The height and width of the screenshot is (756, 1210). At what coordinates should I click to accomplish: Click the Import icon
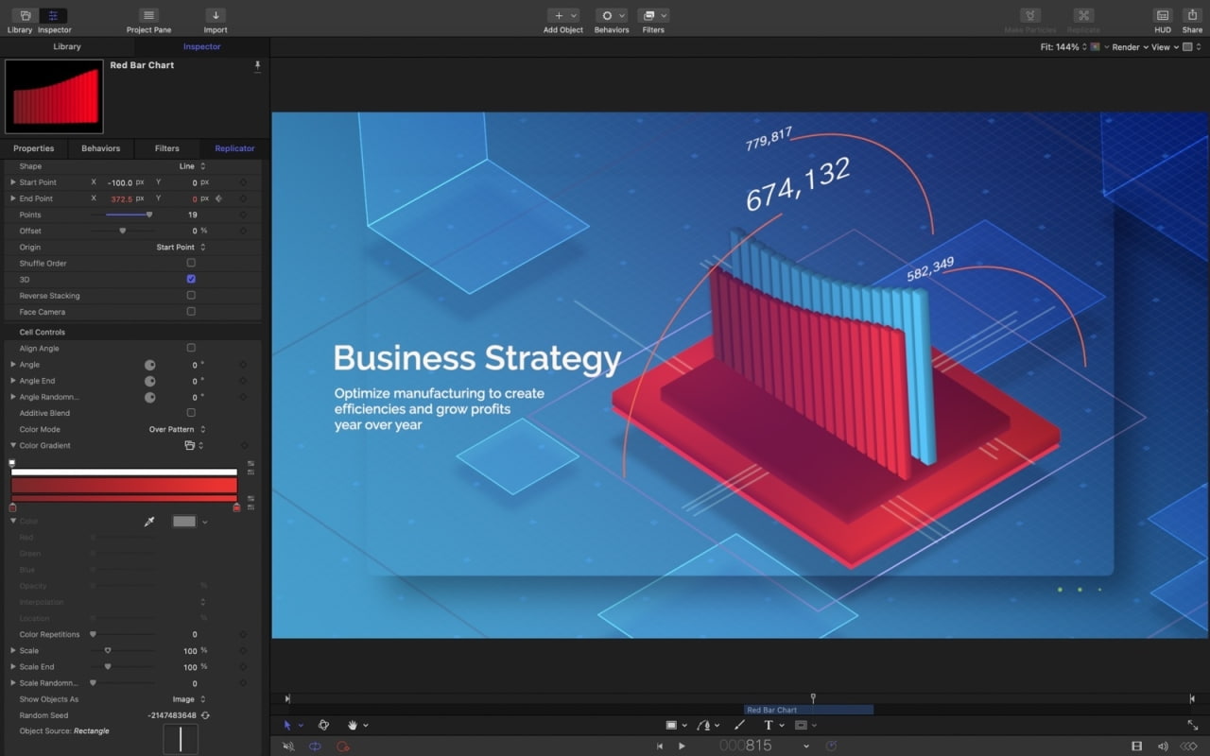pos(215,16)
